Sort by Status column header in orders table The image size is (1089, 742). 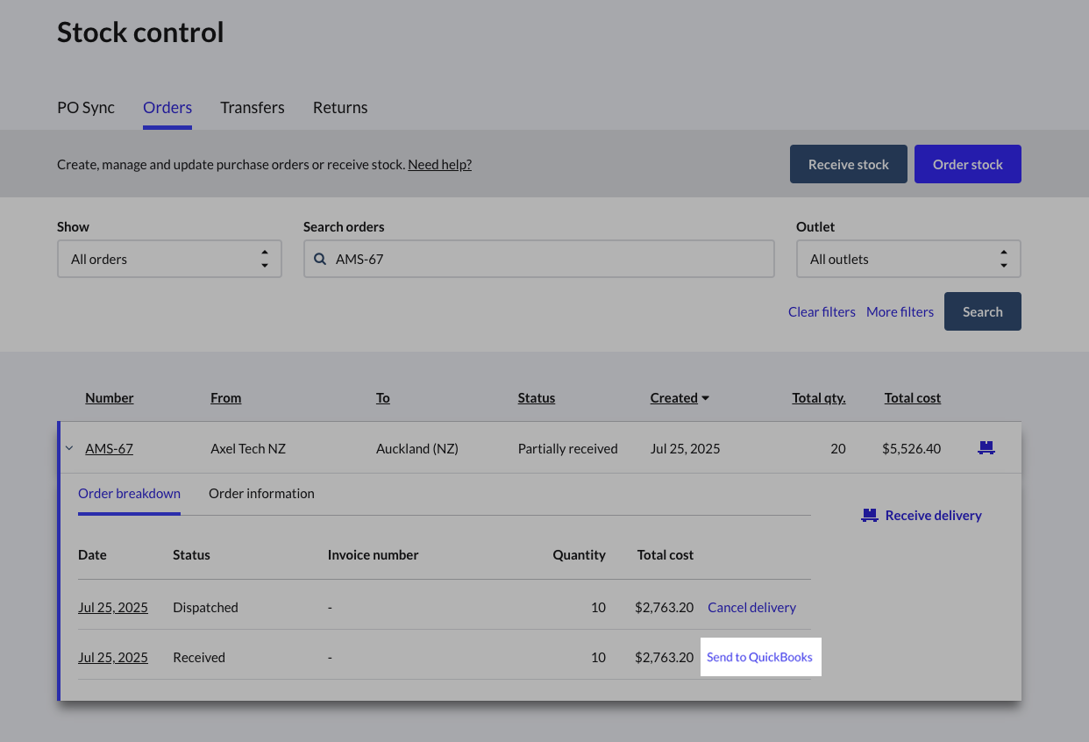[537, 397]
